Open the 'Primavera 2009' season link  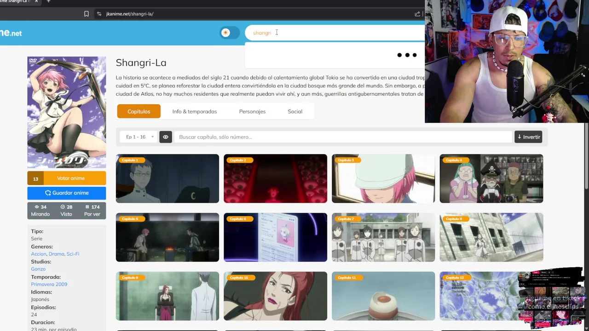pyautogui.click(x=49, y=284)
